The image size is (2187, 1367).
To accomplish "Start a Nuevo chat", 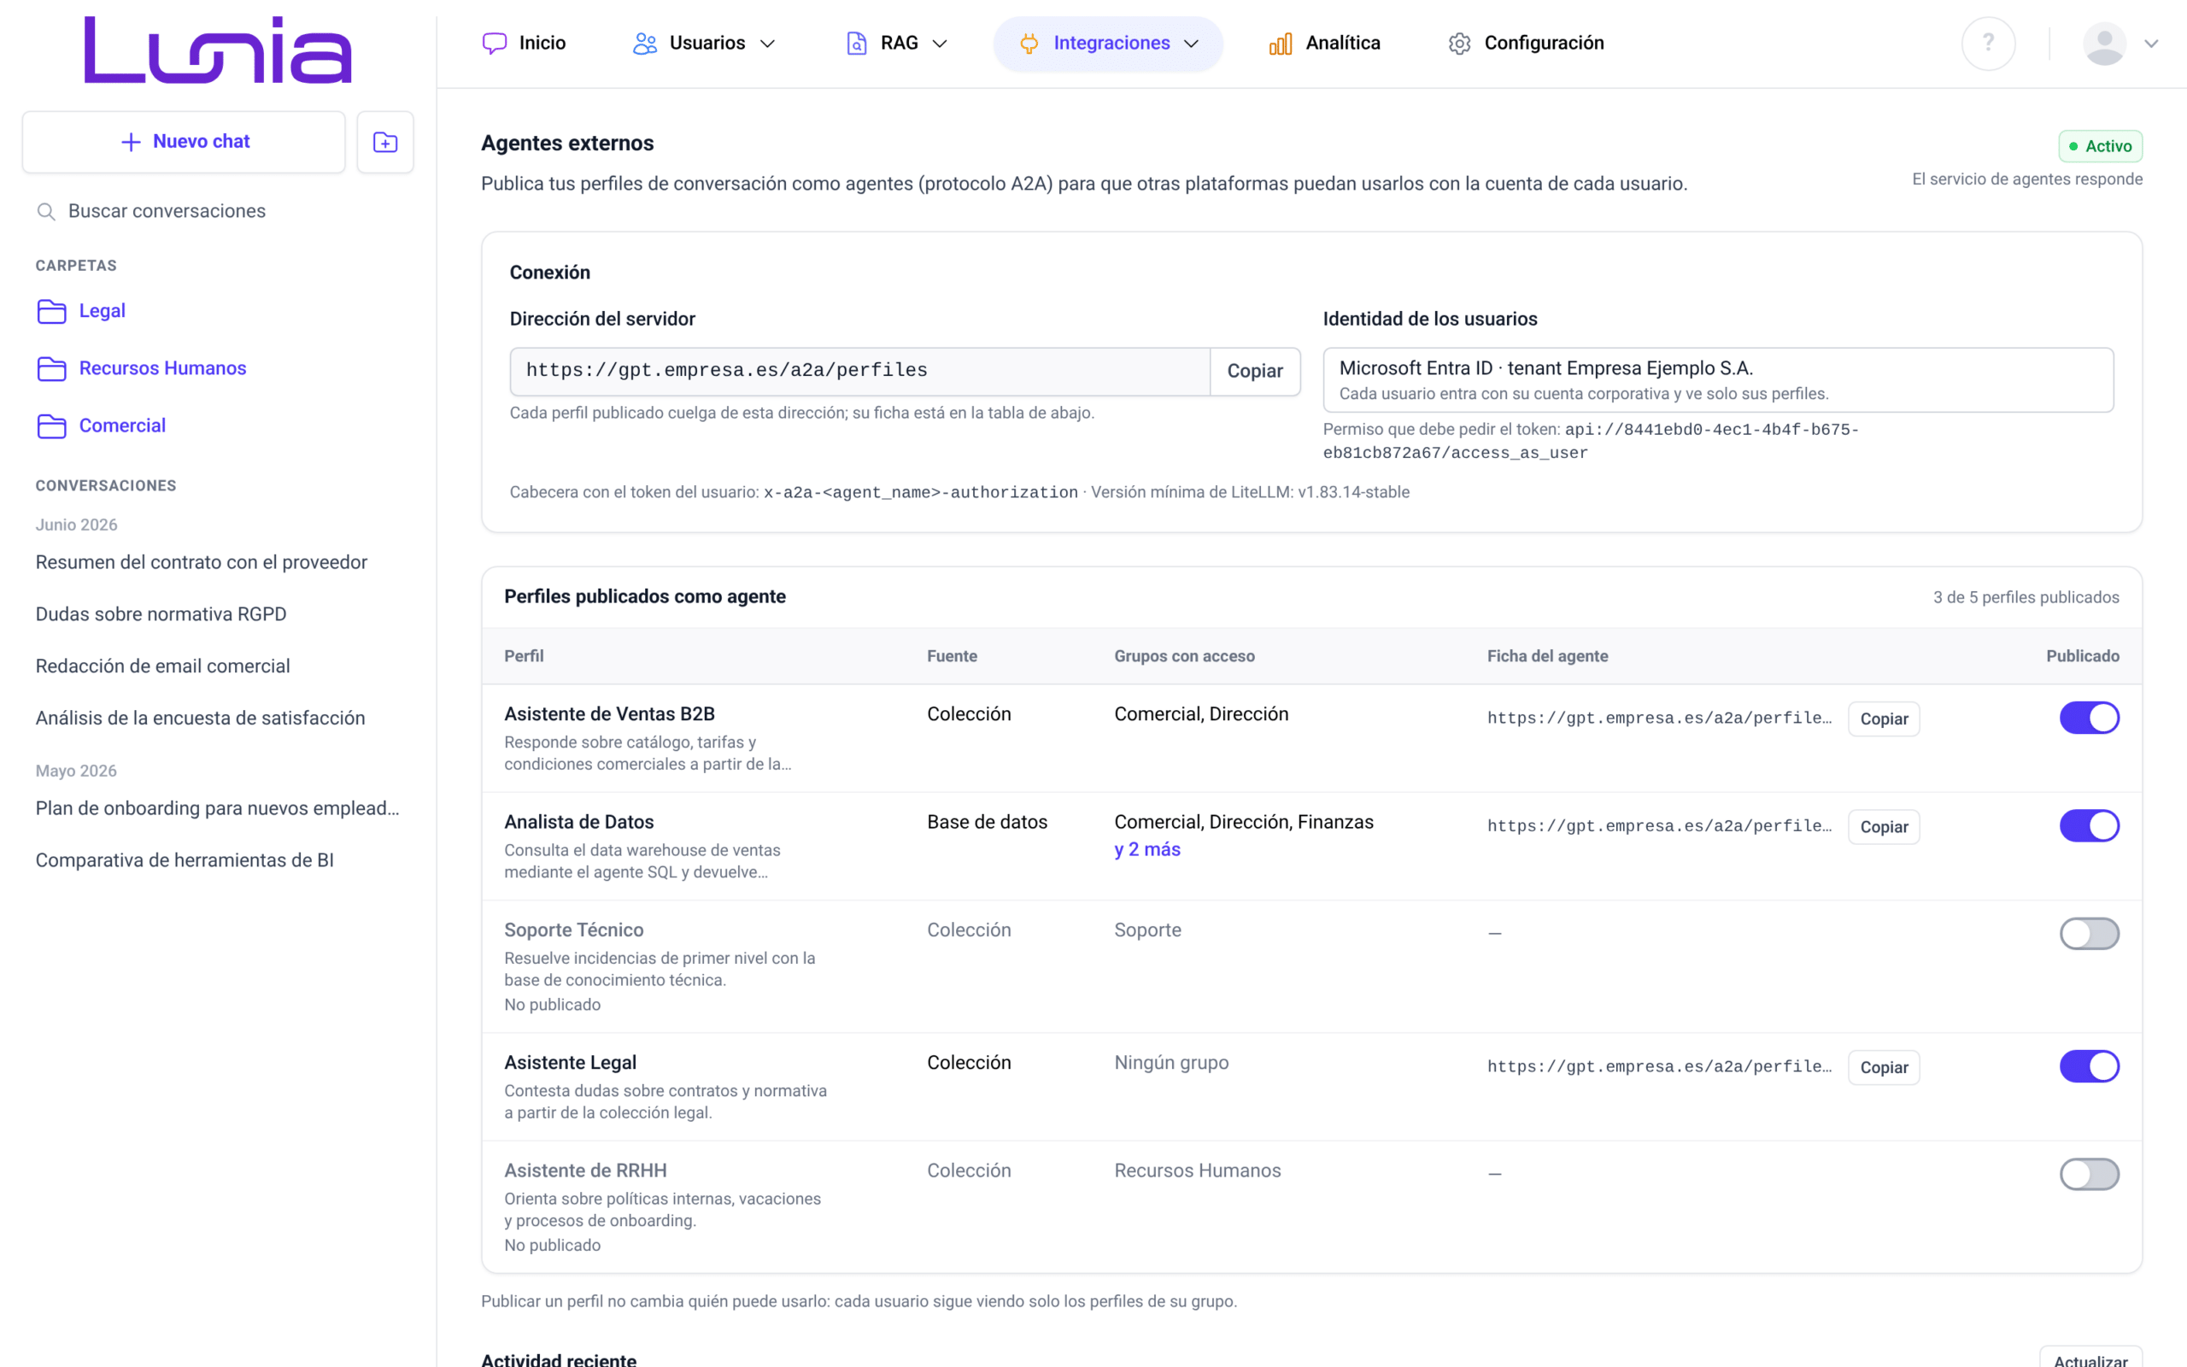I will point(184,142).
